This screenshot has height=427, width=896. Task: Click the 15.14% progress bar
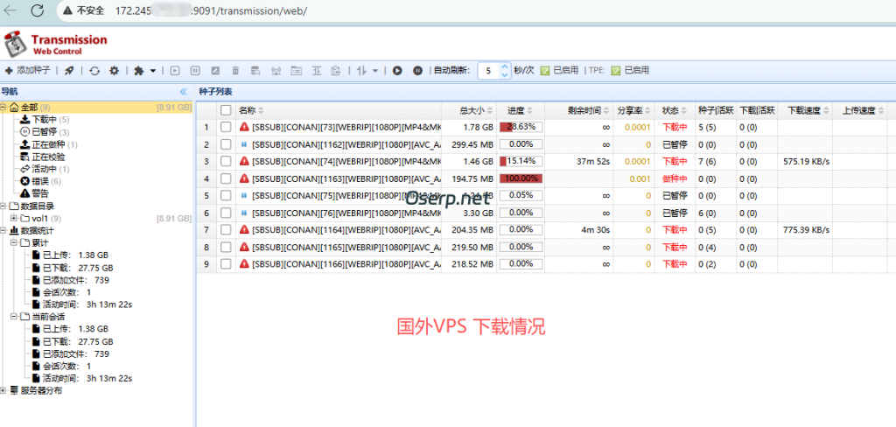point(521,161)
